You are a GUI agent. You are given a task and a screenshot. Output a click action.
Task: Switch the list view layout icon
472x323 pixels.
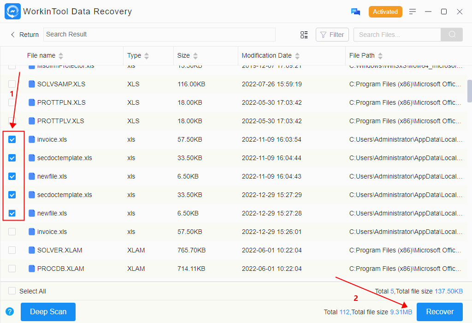click(x=304, y=35)
